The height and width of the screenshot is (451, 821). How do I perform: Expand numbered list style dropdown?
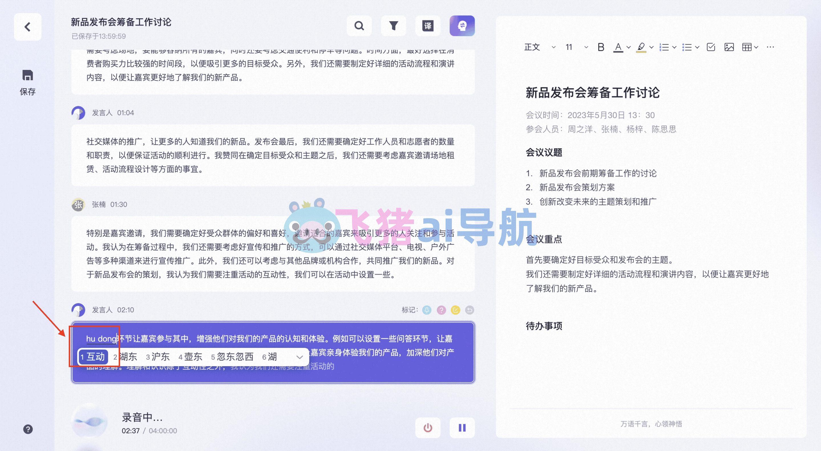click(x=674, y=47)
